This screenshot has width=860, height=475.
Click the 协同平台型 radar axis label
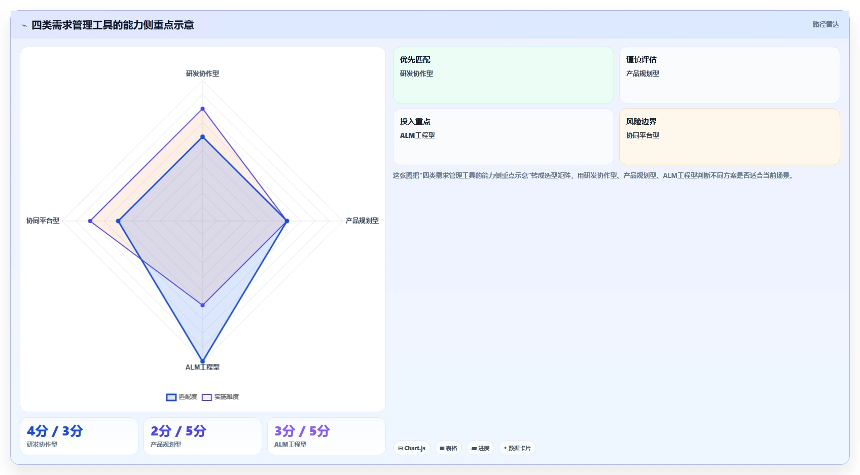(43, 221)
